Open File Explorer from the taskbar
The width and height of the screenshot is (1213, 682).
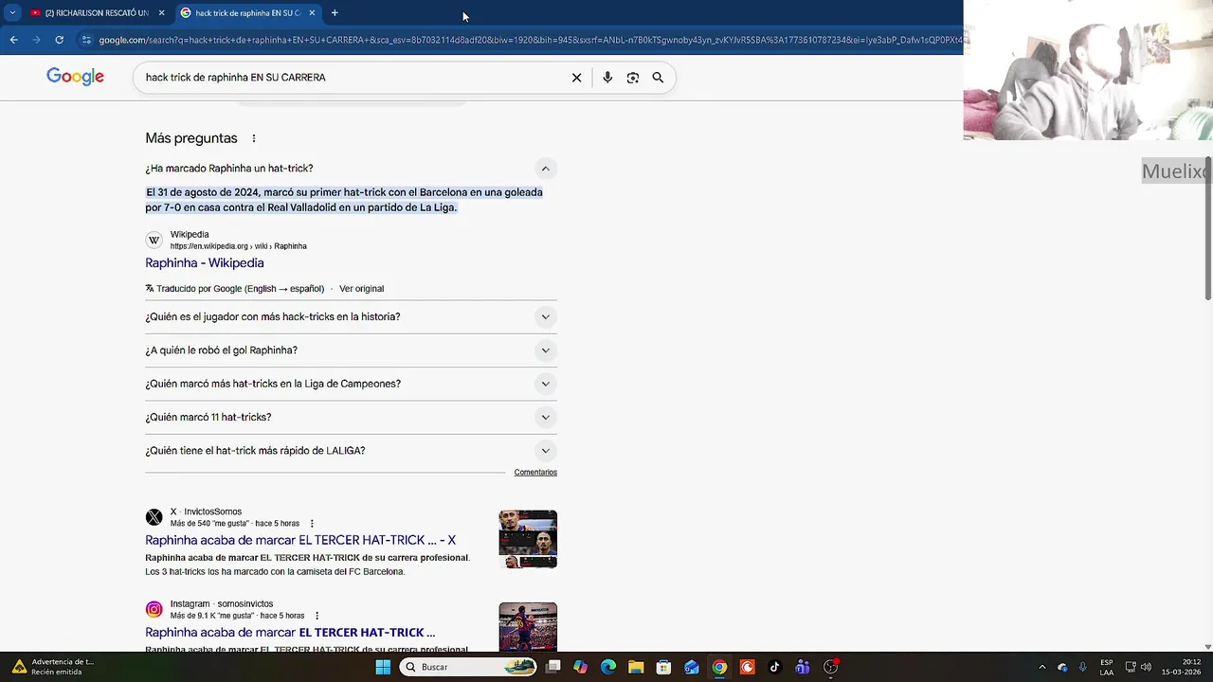[x=636, y=667]
